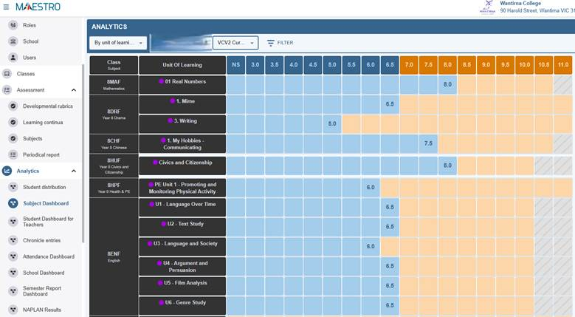
Task: Open Attendance Dashboard in the sidebar
Action: 48,256
